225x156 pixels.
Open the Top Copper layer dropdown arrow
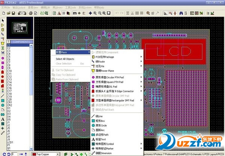tap(57, 154)
